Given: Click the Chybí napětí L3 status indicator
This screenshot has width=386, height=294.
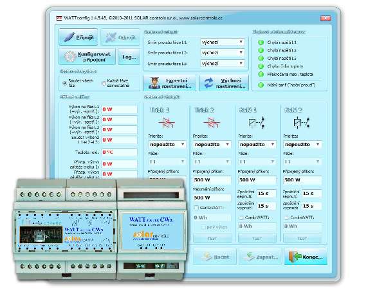Looking at the screenshot, I should (261, 58).
